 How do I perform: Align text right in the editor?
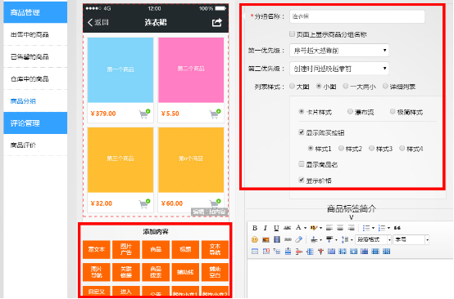click(x=351, y=228)
